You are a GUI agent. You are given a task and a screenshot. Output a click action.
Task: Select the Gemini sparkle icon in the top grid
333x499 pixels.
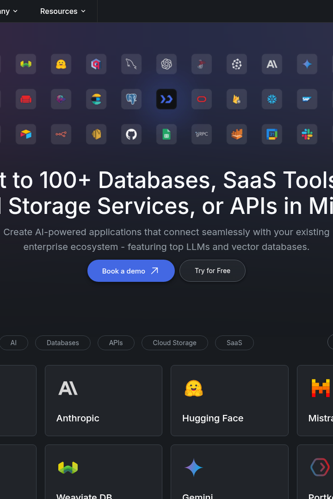click(307, 64)
